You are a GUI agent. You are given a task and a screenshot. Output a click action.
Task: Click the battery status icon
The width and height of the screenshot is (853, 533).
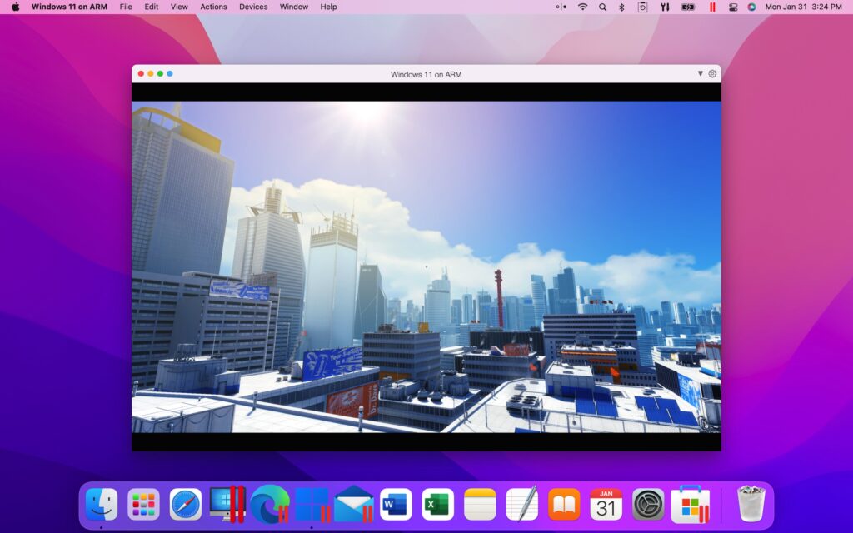coord(688,7)
